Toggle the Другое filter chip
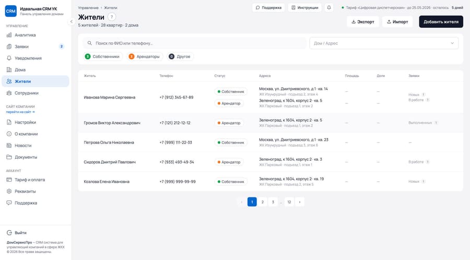Screen dimensions: 470x260 click(180, 56)
